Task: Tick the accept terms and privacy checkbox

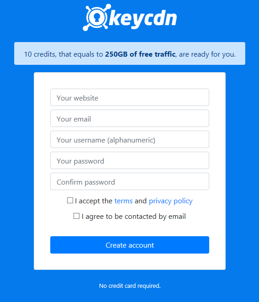Action: [x=70, y=200]
